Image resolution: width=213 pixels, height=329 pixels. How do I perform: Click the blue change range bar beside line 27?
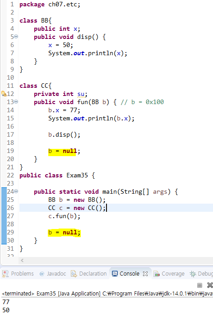point(4,216)
